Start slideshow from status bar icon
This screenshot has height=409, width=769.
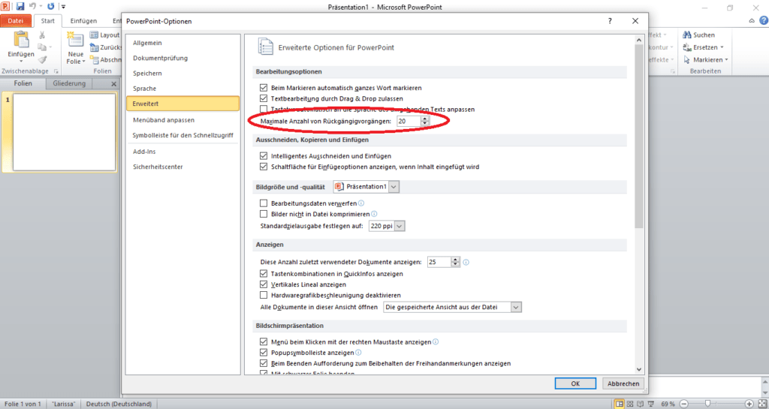652,404
